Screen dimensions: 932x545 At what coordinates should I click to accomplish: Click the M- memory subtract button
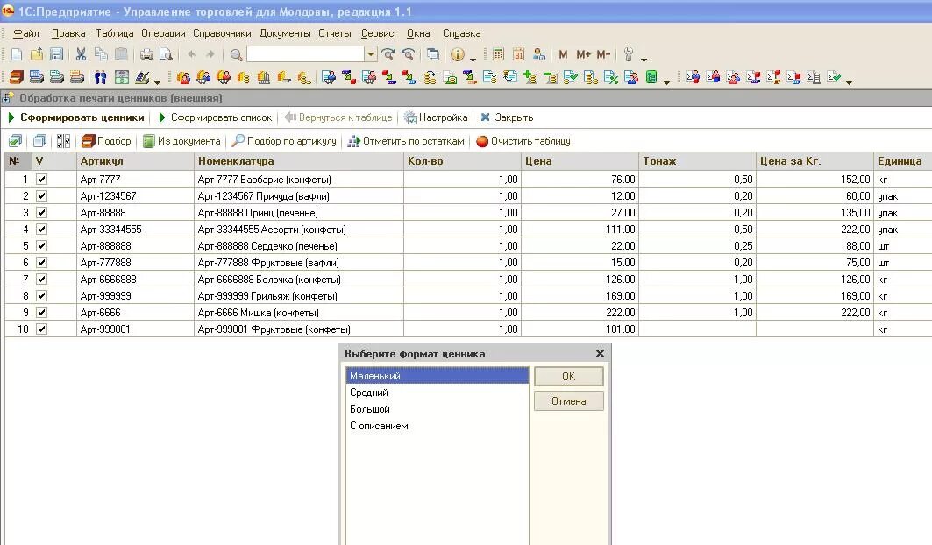603,54
